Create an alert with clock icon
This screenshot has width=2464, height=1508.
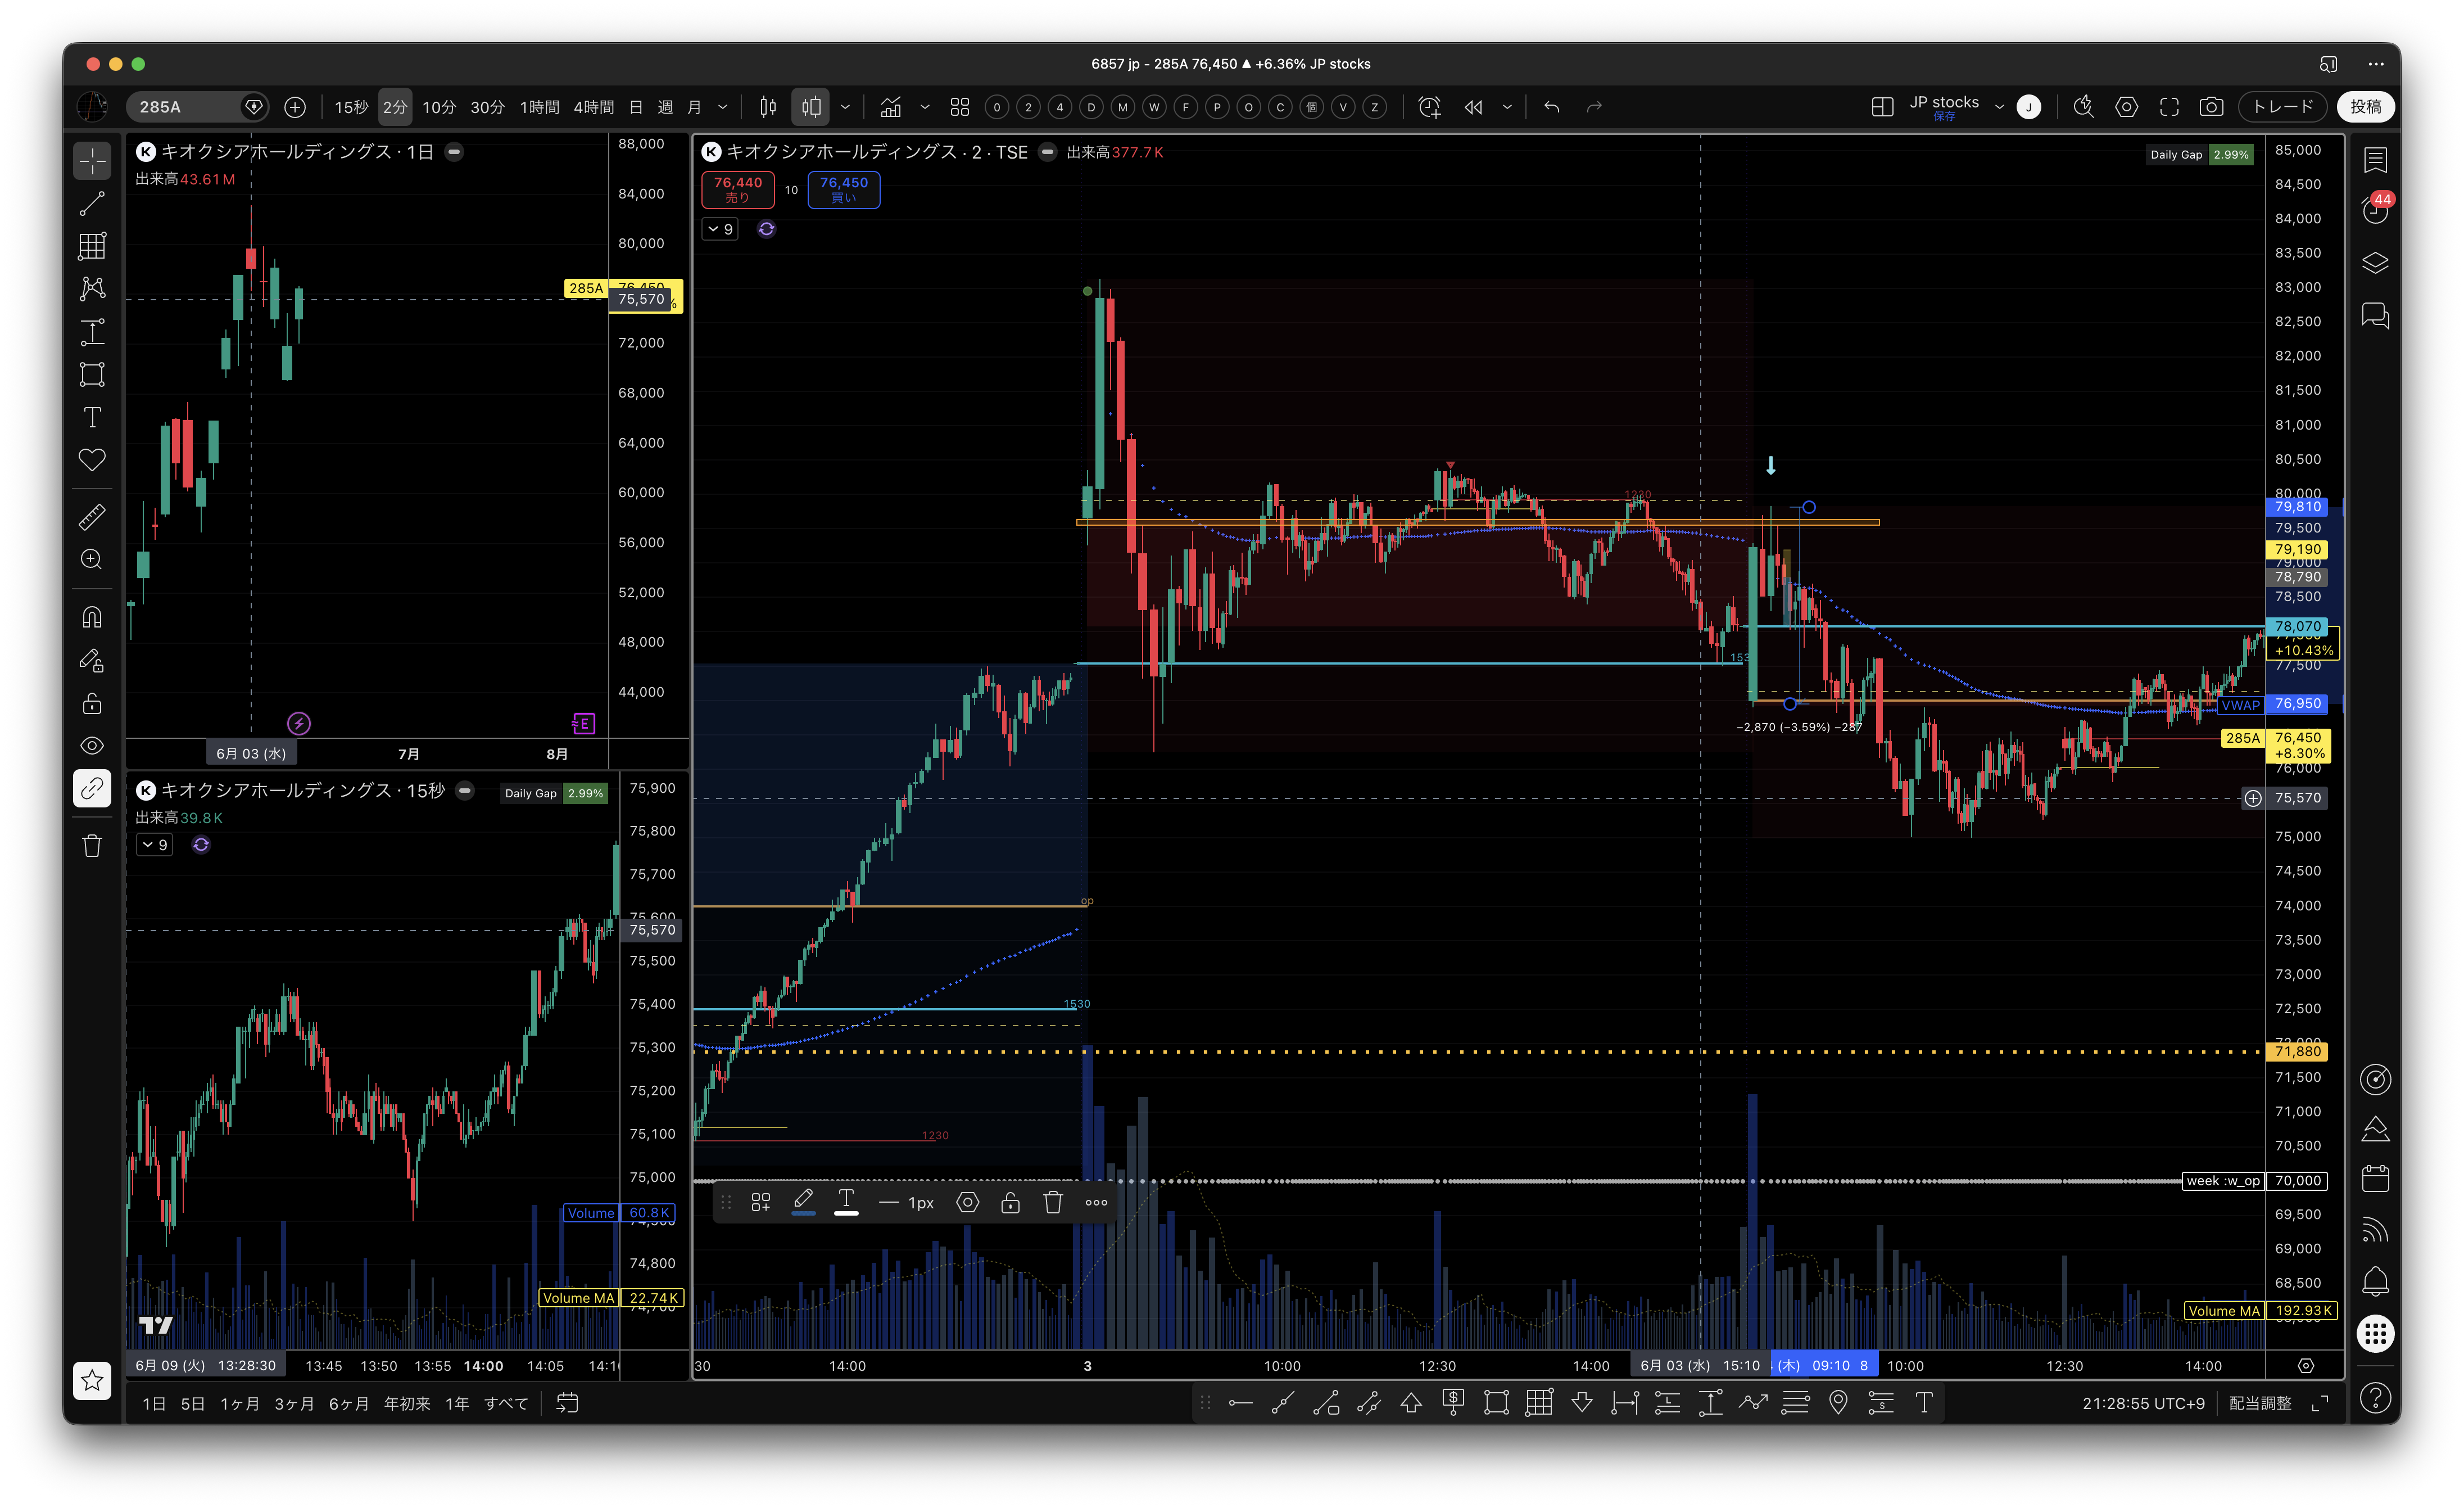coord(1430,107)
